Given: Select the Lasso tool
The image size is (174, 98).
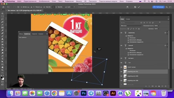Looking at the screenshot, I should tap(2, 19).
